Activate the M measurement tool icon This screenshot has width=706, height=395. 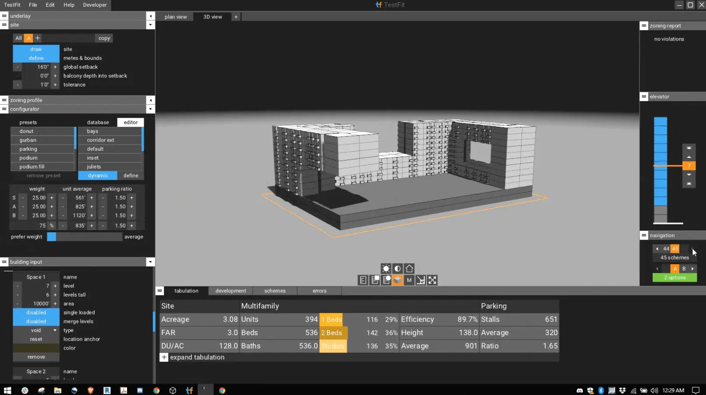pos(408,280)
